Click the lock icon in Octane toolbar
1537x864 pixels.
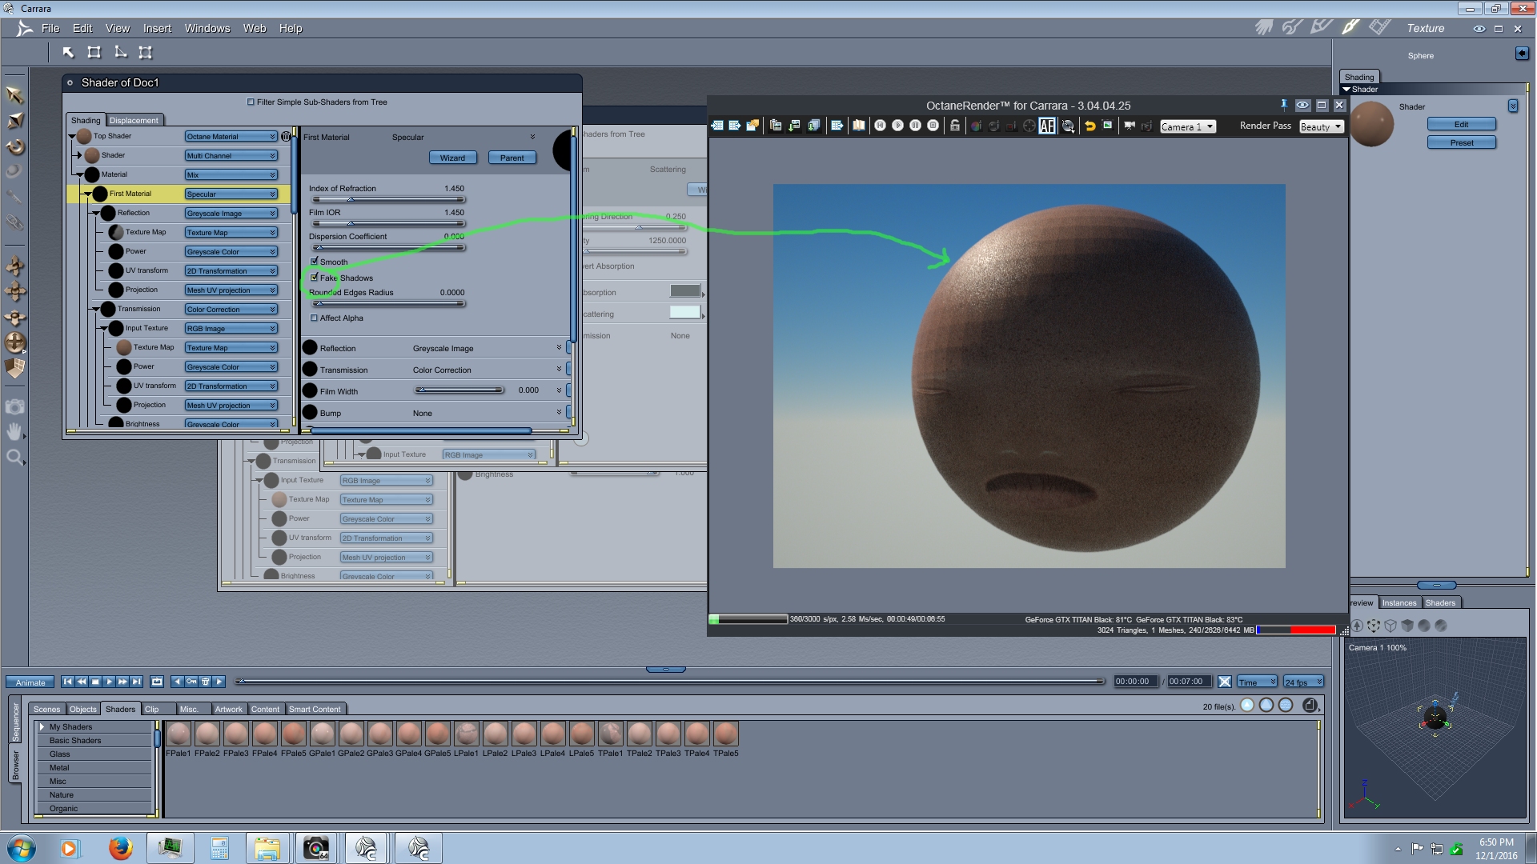point(954,126)
